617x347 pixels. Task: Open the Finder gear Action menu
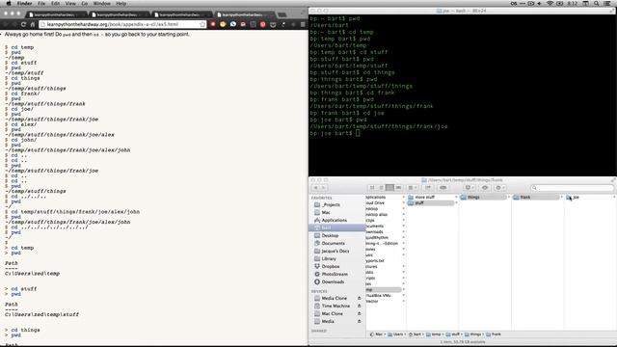500,188
